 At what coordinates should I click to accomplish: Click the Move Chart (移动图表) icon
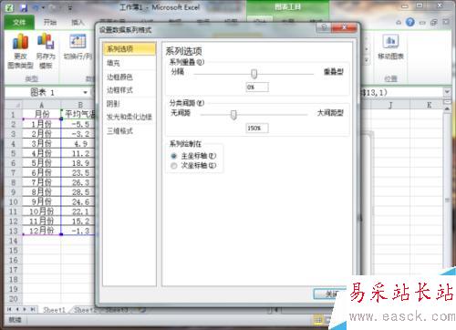390,47
